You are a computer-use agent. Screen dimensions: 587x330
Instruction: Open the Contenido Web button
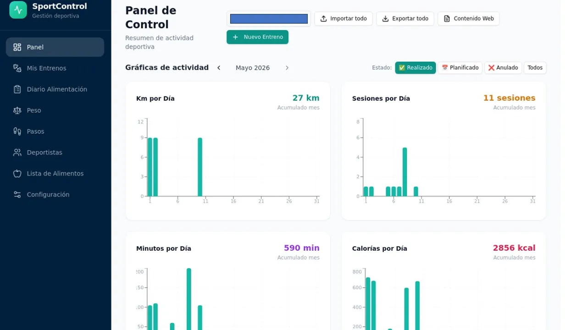469,19
